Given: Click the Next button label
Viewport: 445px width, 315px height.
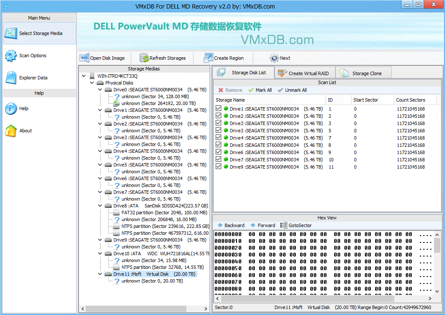Looking at the screenshot, I should tap(285, 58).
